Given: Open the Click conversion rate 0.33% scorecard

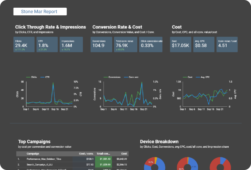Looking at the screenshot, I should [x=151, y=44].
